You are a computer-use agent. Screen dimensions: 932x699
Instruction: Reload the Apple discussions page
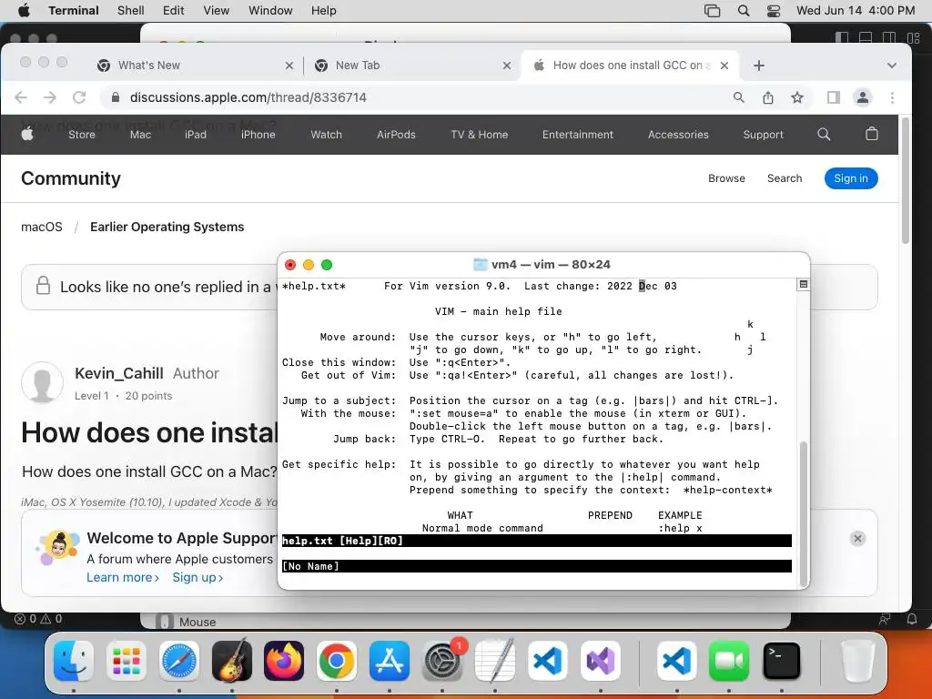point(79,97)
